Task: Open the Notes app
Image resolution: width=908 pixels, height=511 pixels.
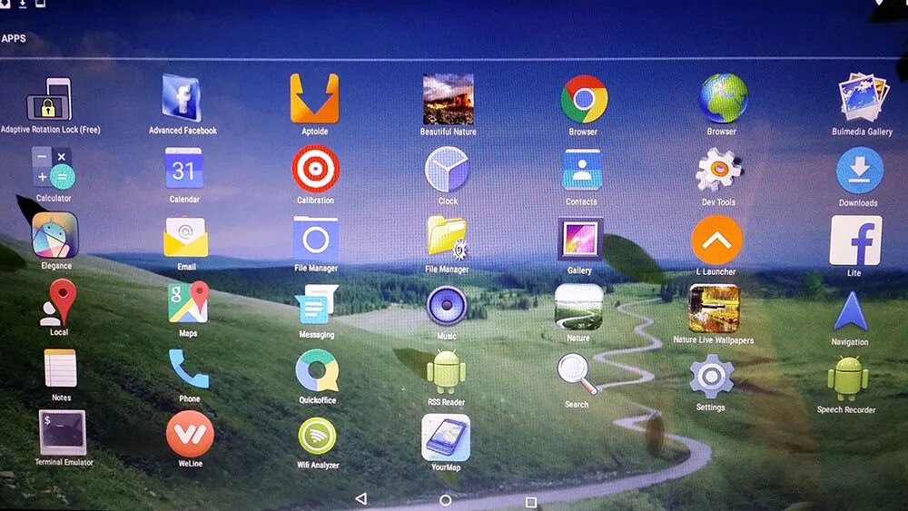Action: click(x=60, y=369)
